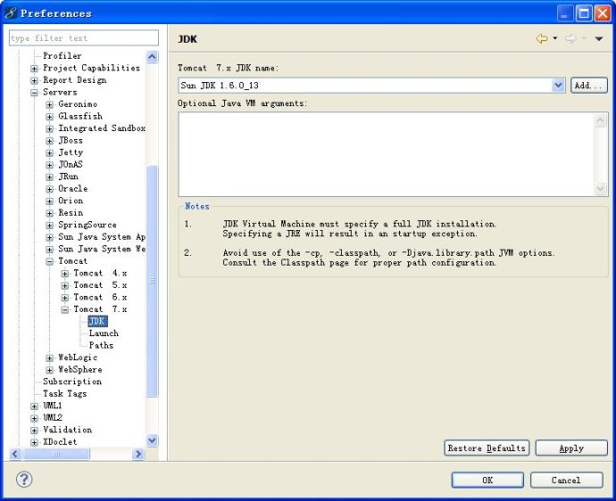616x501 pixels.
Task: Click the tree horizontal scrollbar thumb
Action: (56, 454)
